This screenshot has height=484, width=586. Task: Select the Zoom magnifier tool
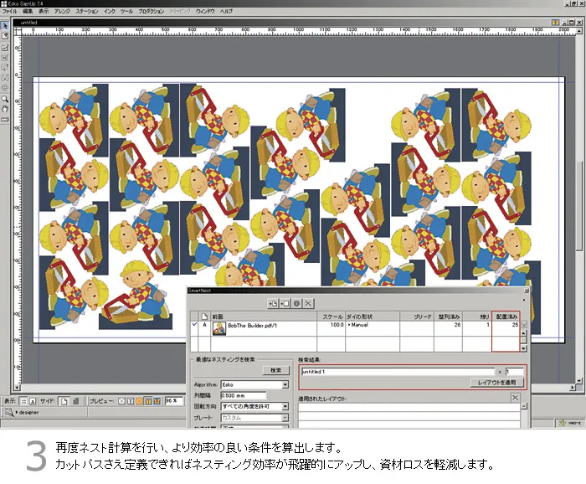pyautogui.click(x=5, y=99)
